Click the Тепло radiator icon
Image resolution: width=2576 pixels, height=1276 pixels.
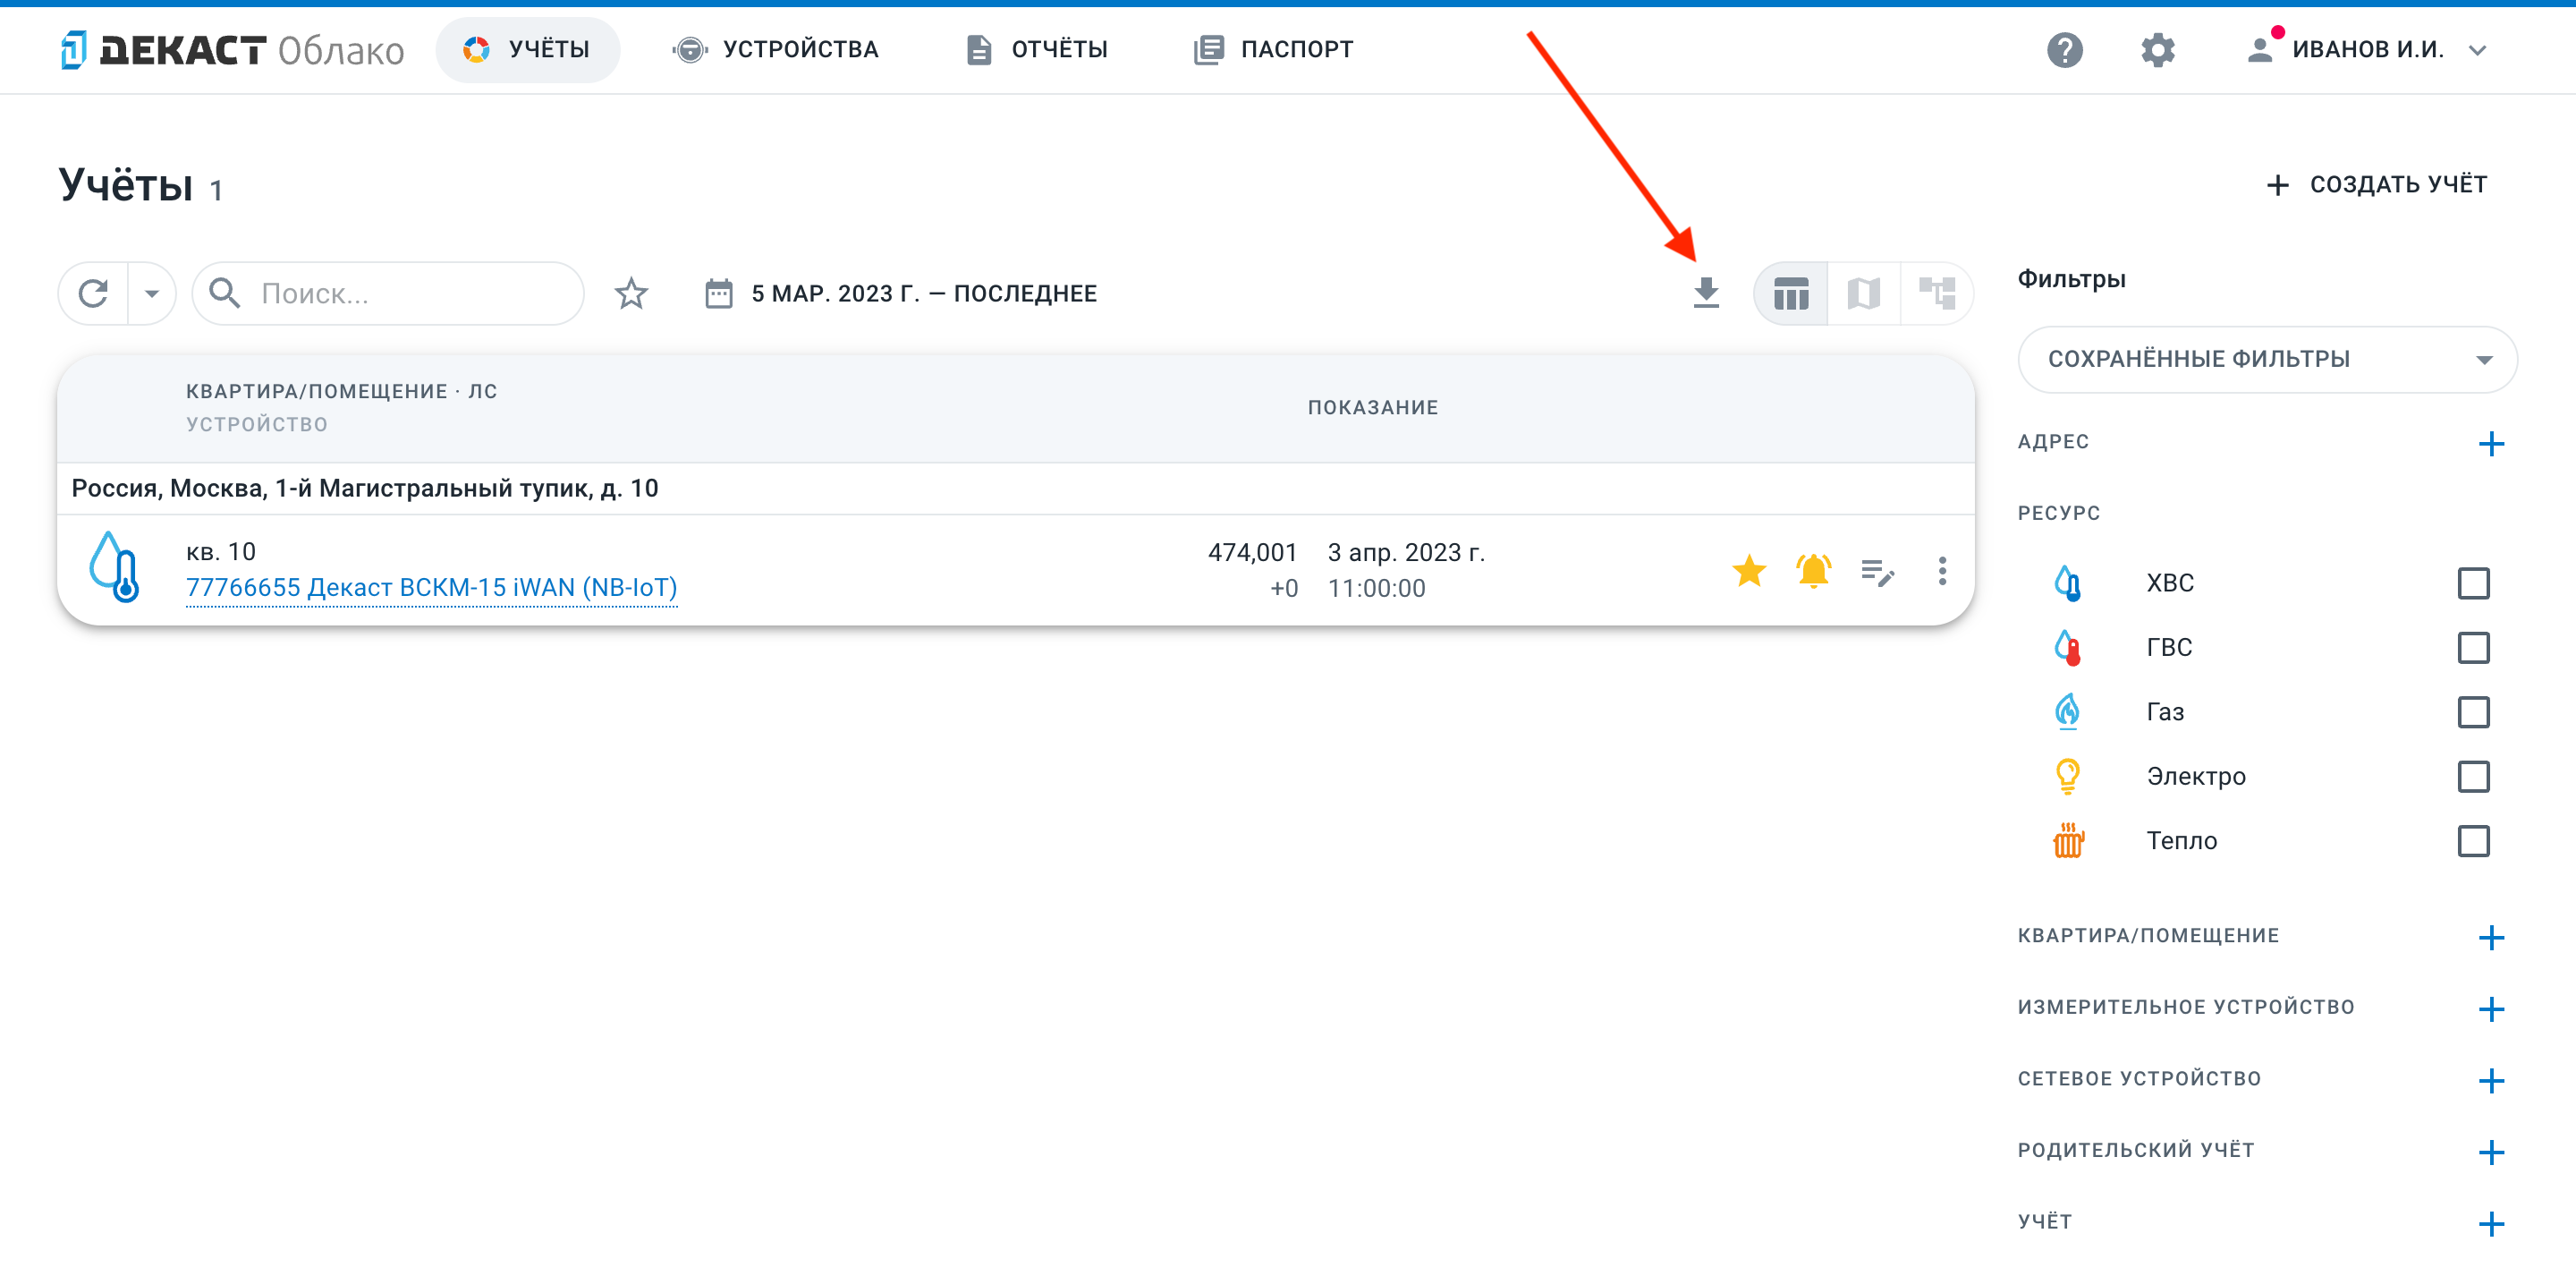[x=2068, y=840]
